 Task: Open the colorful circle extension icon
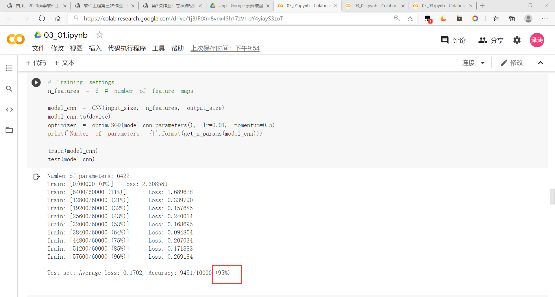(475, 18)
